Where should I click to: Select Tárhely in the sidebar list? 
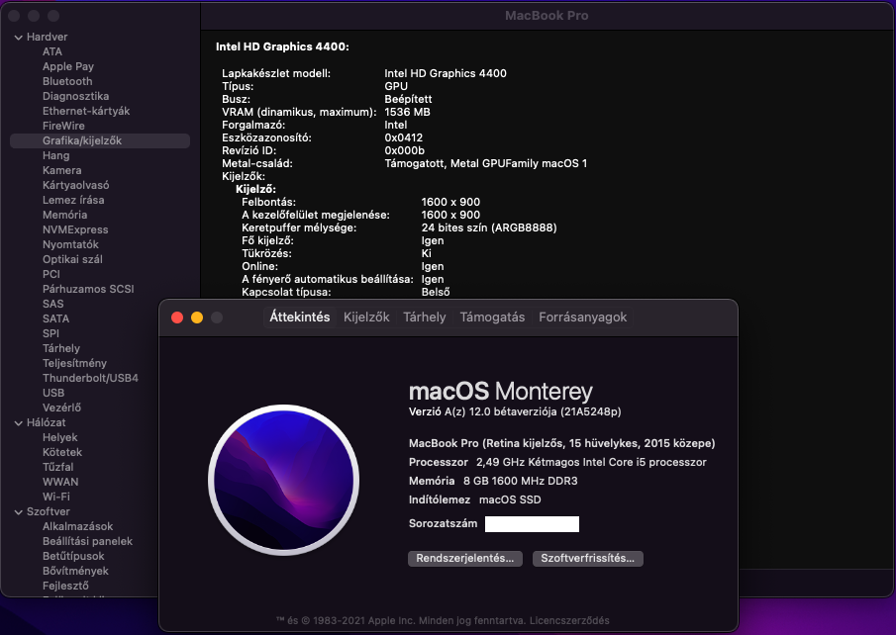pos(61,348)
